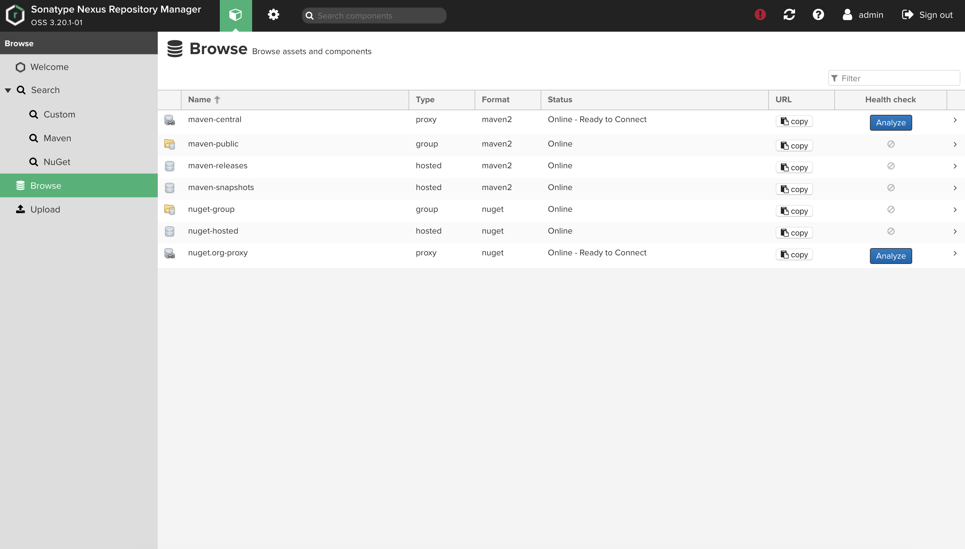Click health check disabled icon for maven-public

891,144
